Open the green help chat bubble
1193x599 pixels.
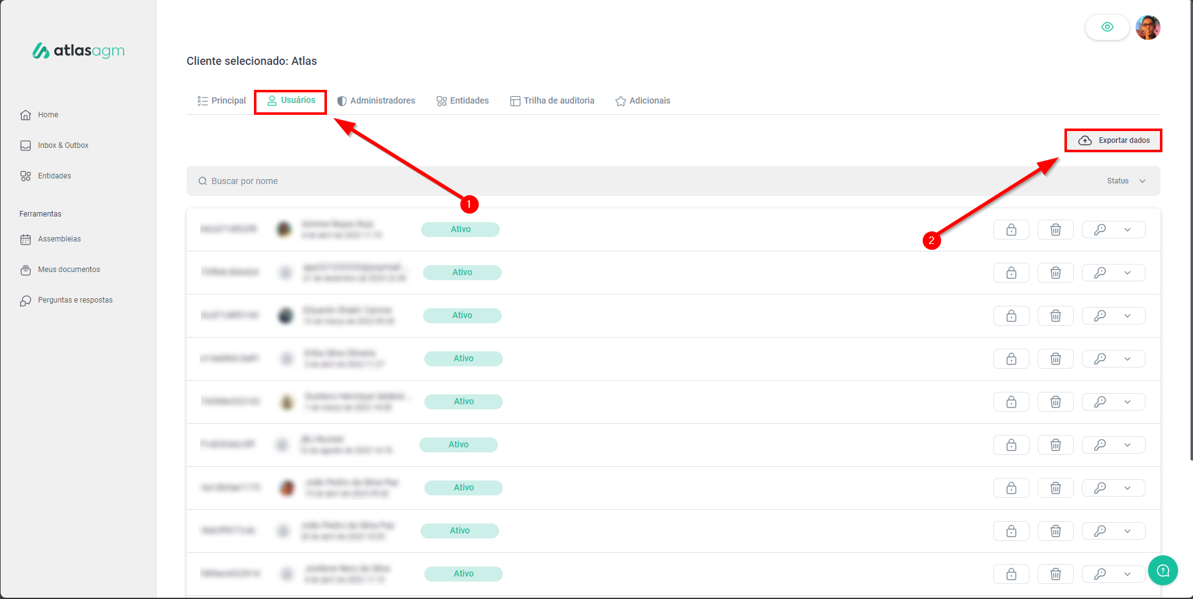[1162, 570]
